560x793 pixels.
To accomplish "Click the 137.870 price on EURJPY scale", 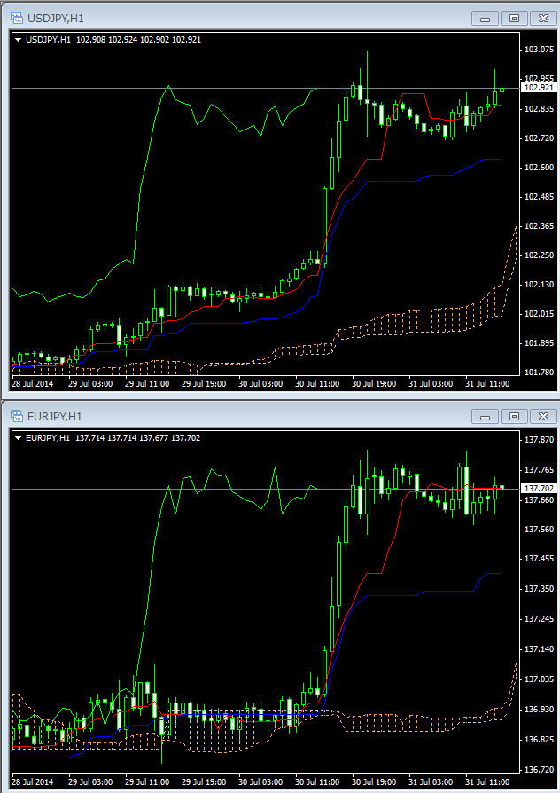I will pos(539,439).
